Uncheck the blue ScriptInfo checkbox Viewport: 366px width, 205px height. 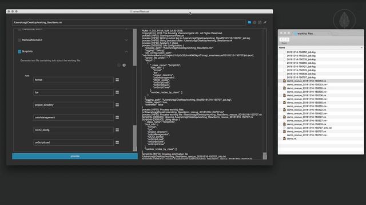pyautogui.click(x=19, y=51)
